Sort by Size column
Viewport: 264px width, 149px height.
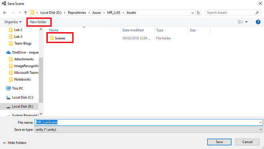click(193, 30)
